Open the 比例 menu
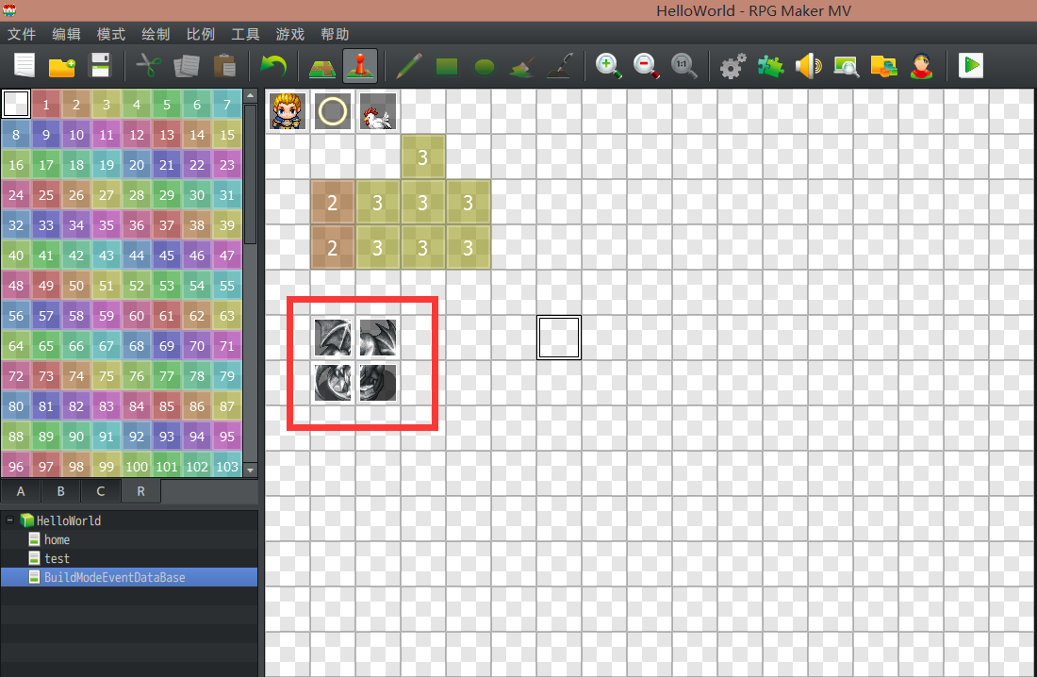Screen dimensions: 1037x677 tap(201, 34)
